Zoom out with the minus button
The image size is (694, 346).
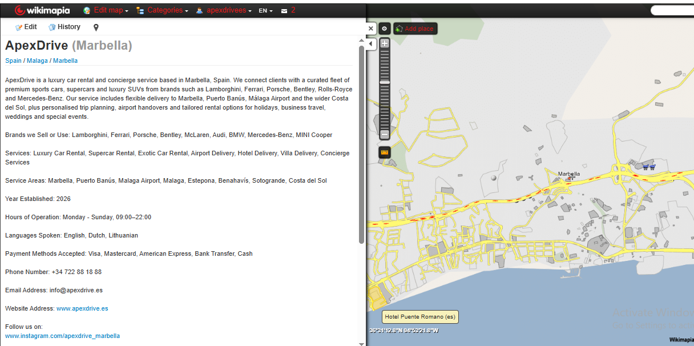(x=385, y=134)
